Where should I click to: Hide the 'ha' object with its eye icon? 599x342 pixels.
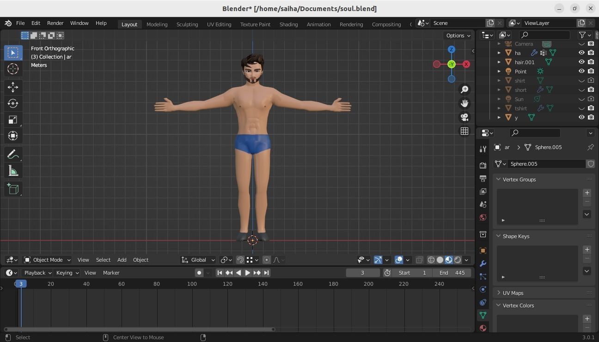coord(581,53)
